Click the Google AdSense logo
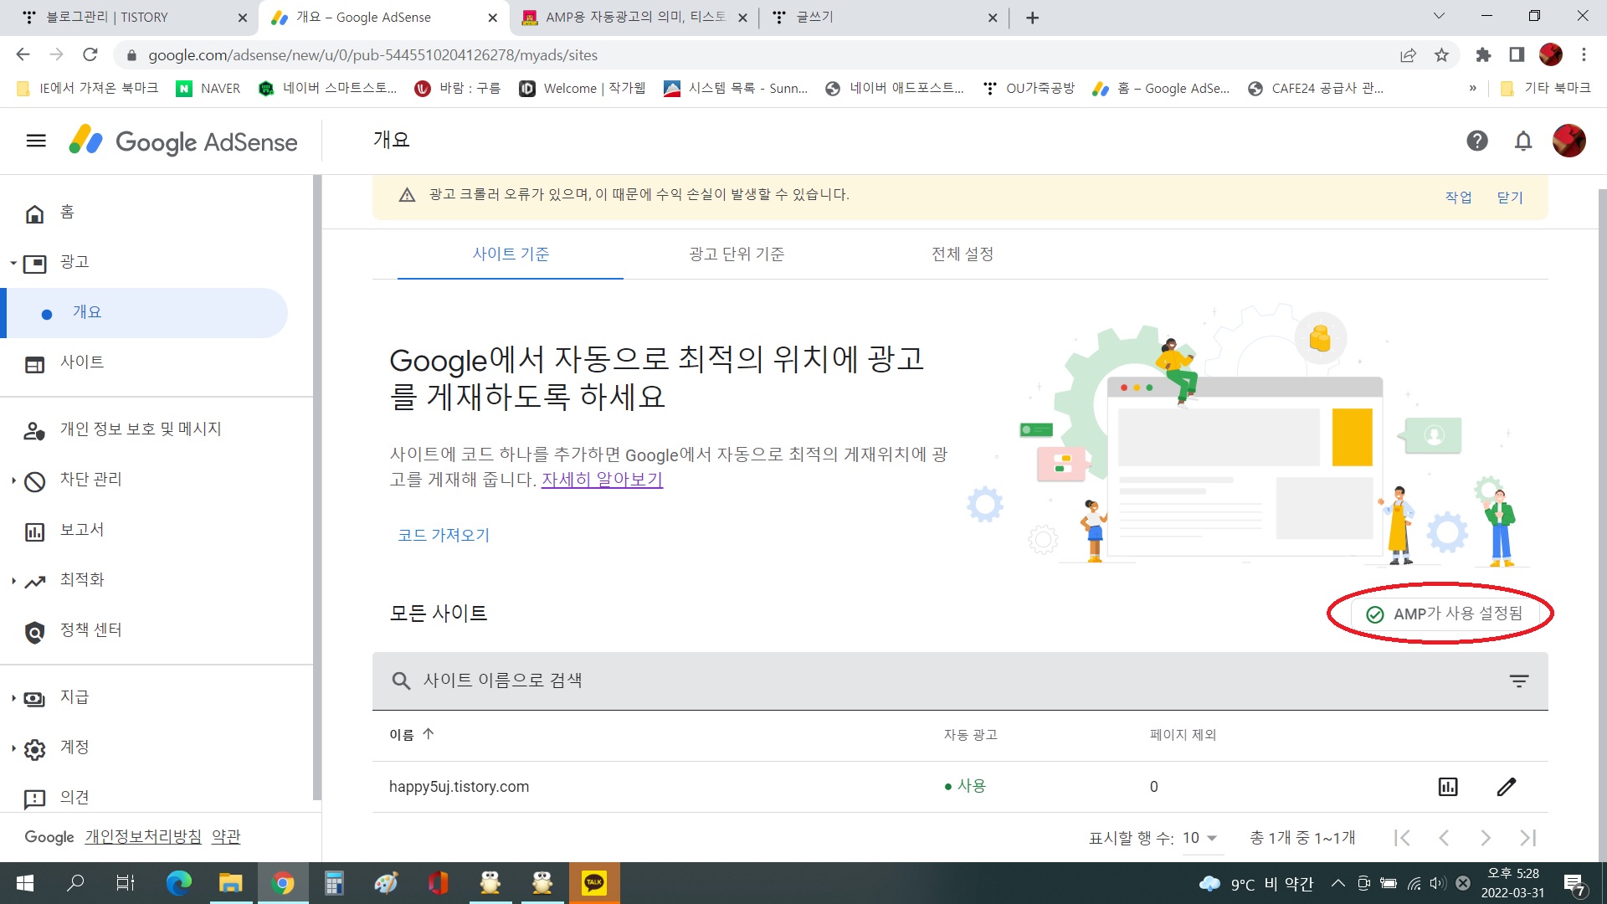Screen dimensions: 1607x904 (182, 141)
